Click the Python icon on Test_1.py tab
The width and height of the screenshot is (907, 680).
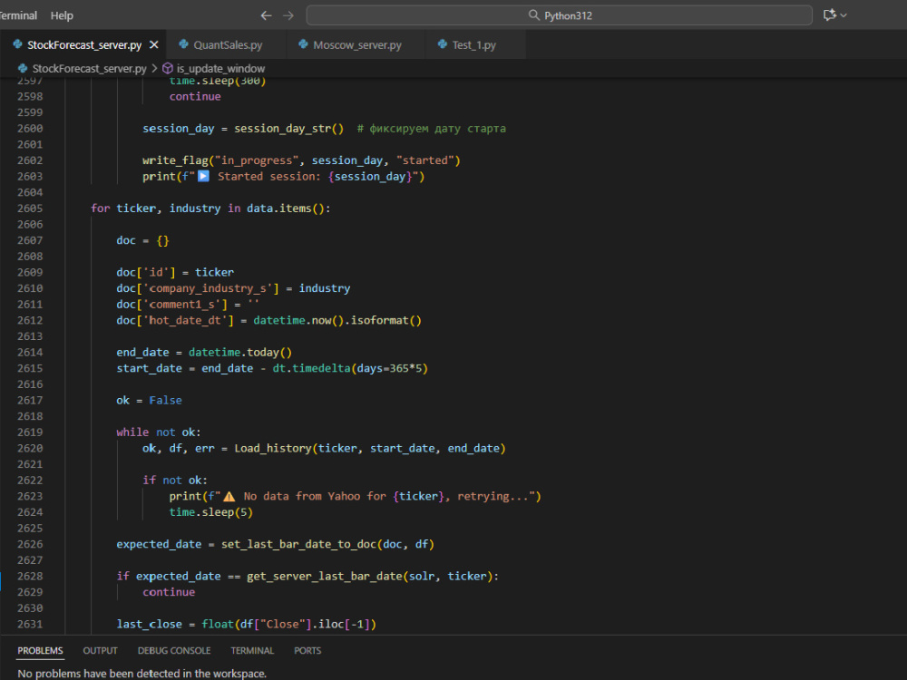(x=443, y=44)
